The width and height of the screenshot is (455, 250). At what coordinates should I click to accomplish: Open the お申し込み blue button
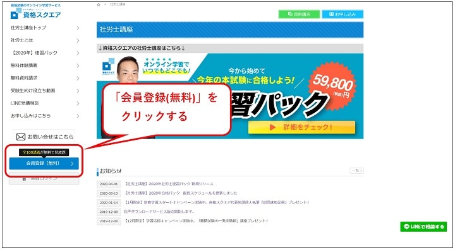pyautogui.click(x=343, y=14)
